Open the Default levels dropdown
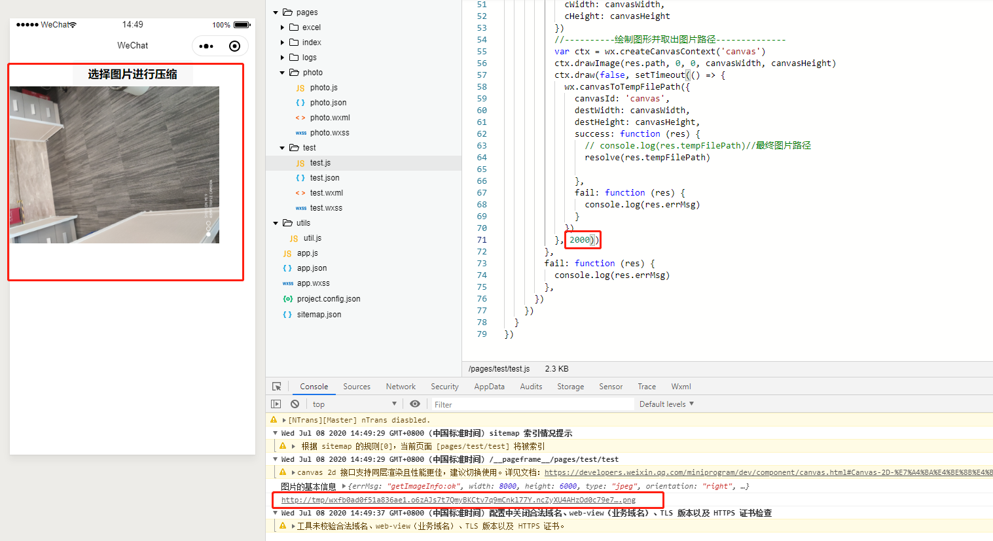The width and height of the screenshot is (993, 541). (666, 404)
